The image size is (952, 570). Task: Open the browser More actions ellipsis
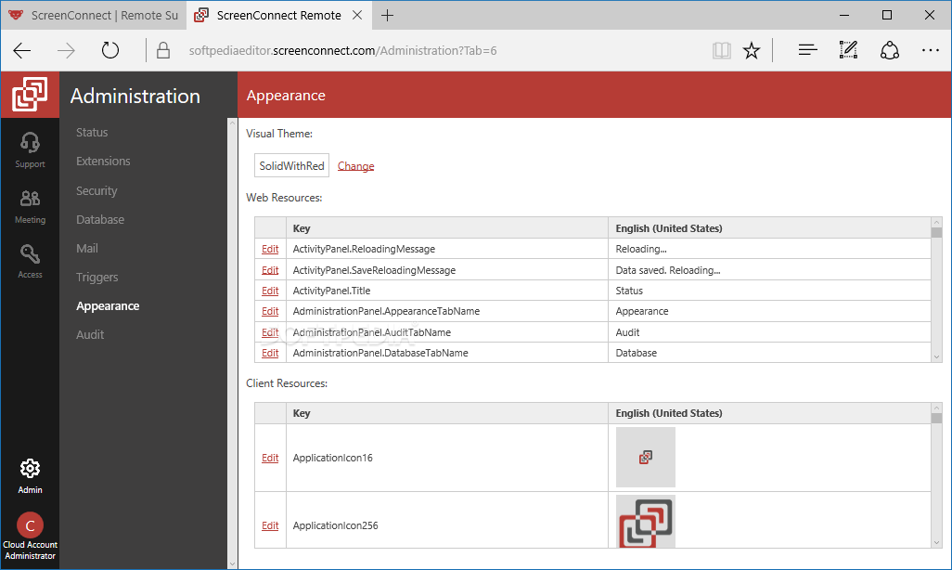coord(930,50)
